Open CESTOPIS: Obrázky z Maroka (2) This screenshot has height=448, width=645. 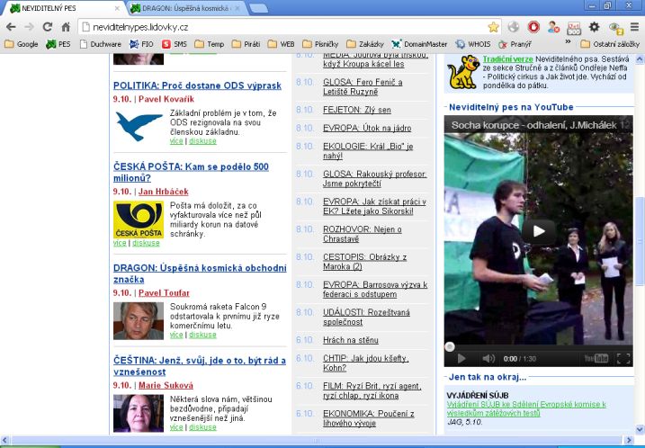click(364, 262)
